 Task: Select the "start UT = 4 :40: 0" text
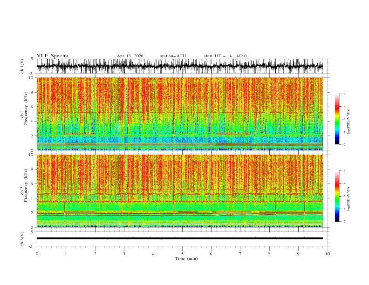coord(225,56)
